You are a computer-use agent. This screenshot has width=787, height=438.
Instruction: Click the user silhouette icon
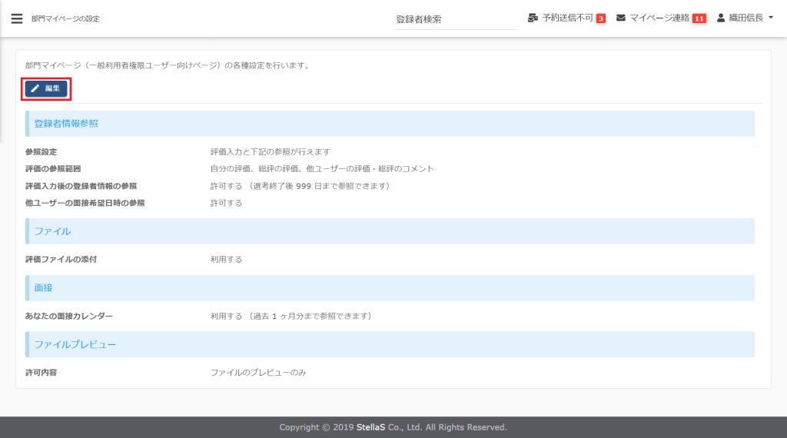pos(720,18)
